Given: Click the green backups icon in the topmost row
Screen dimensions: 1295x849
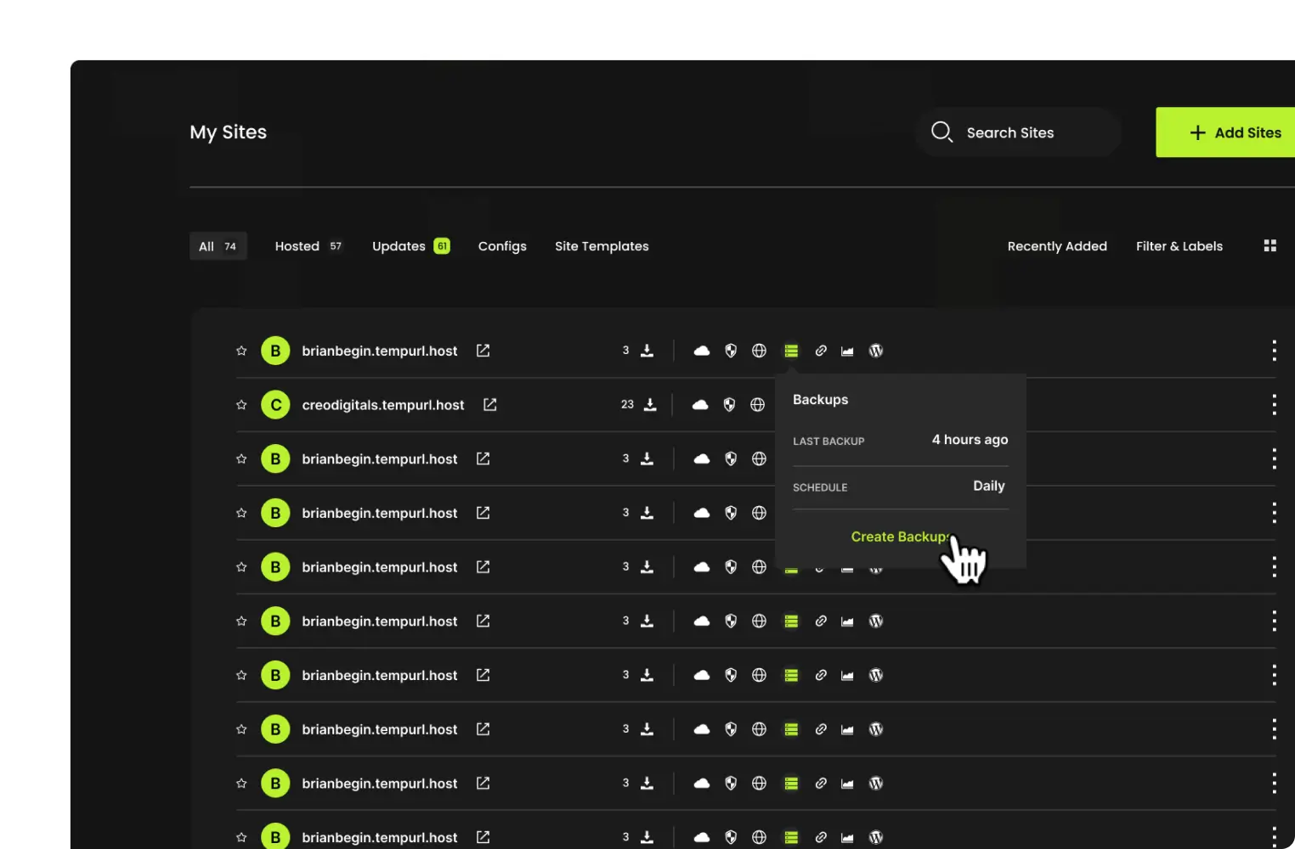Looking at the screenshot, I should [791, 351].
